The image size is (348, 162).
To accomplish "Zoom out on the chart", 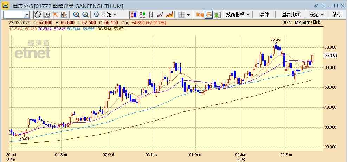I will (85, 15).
